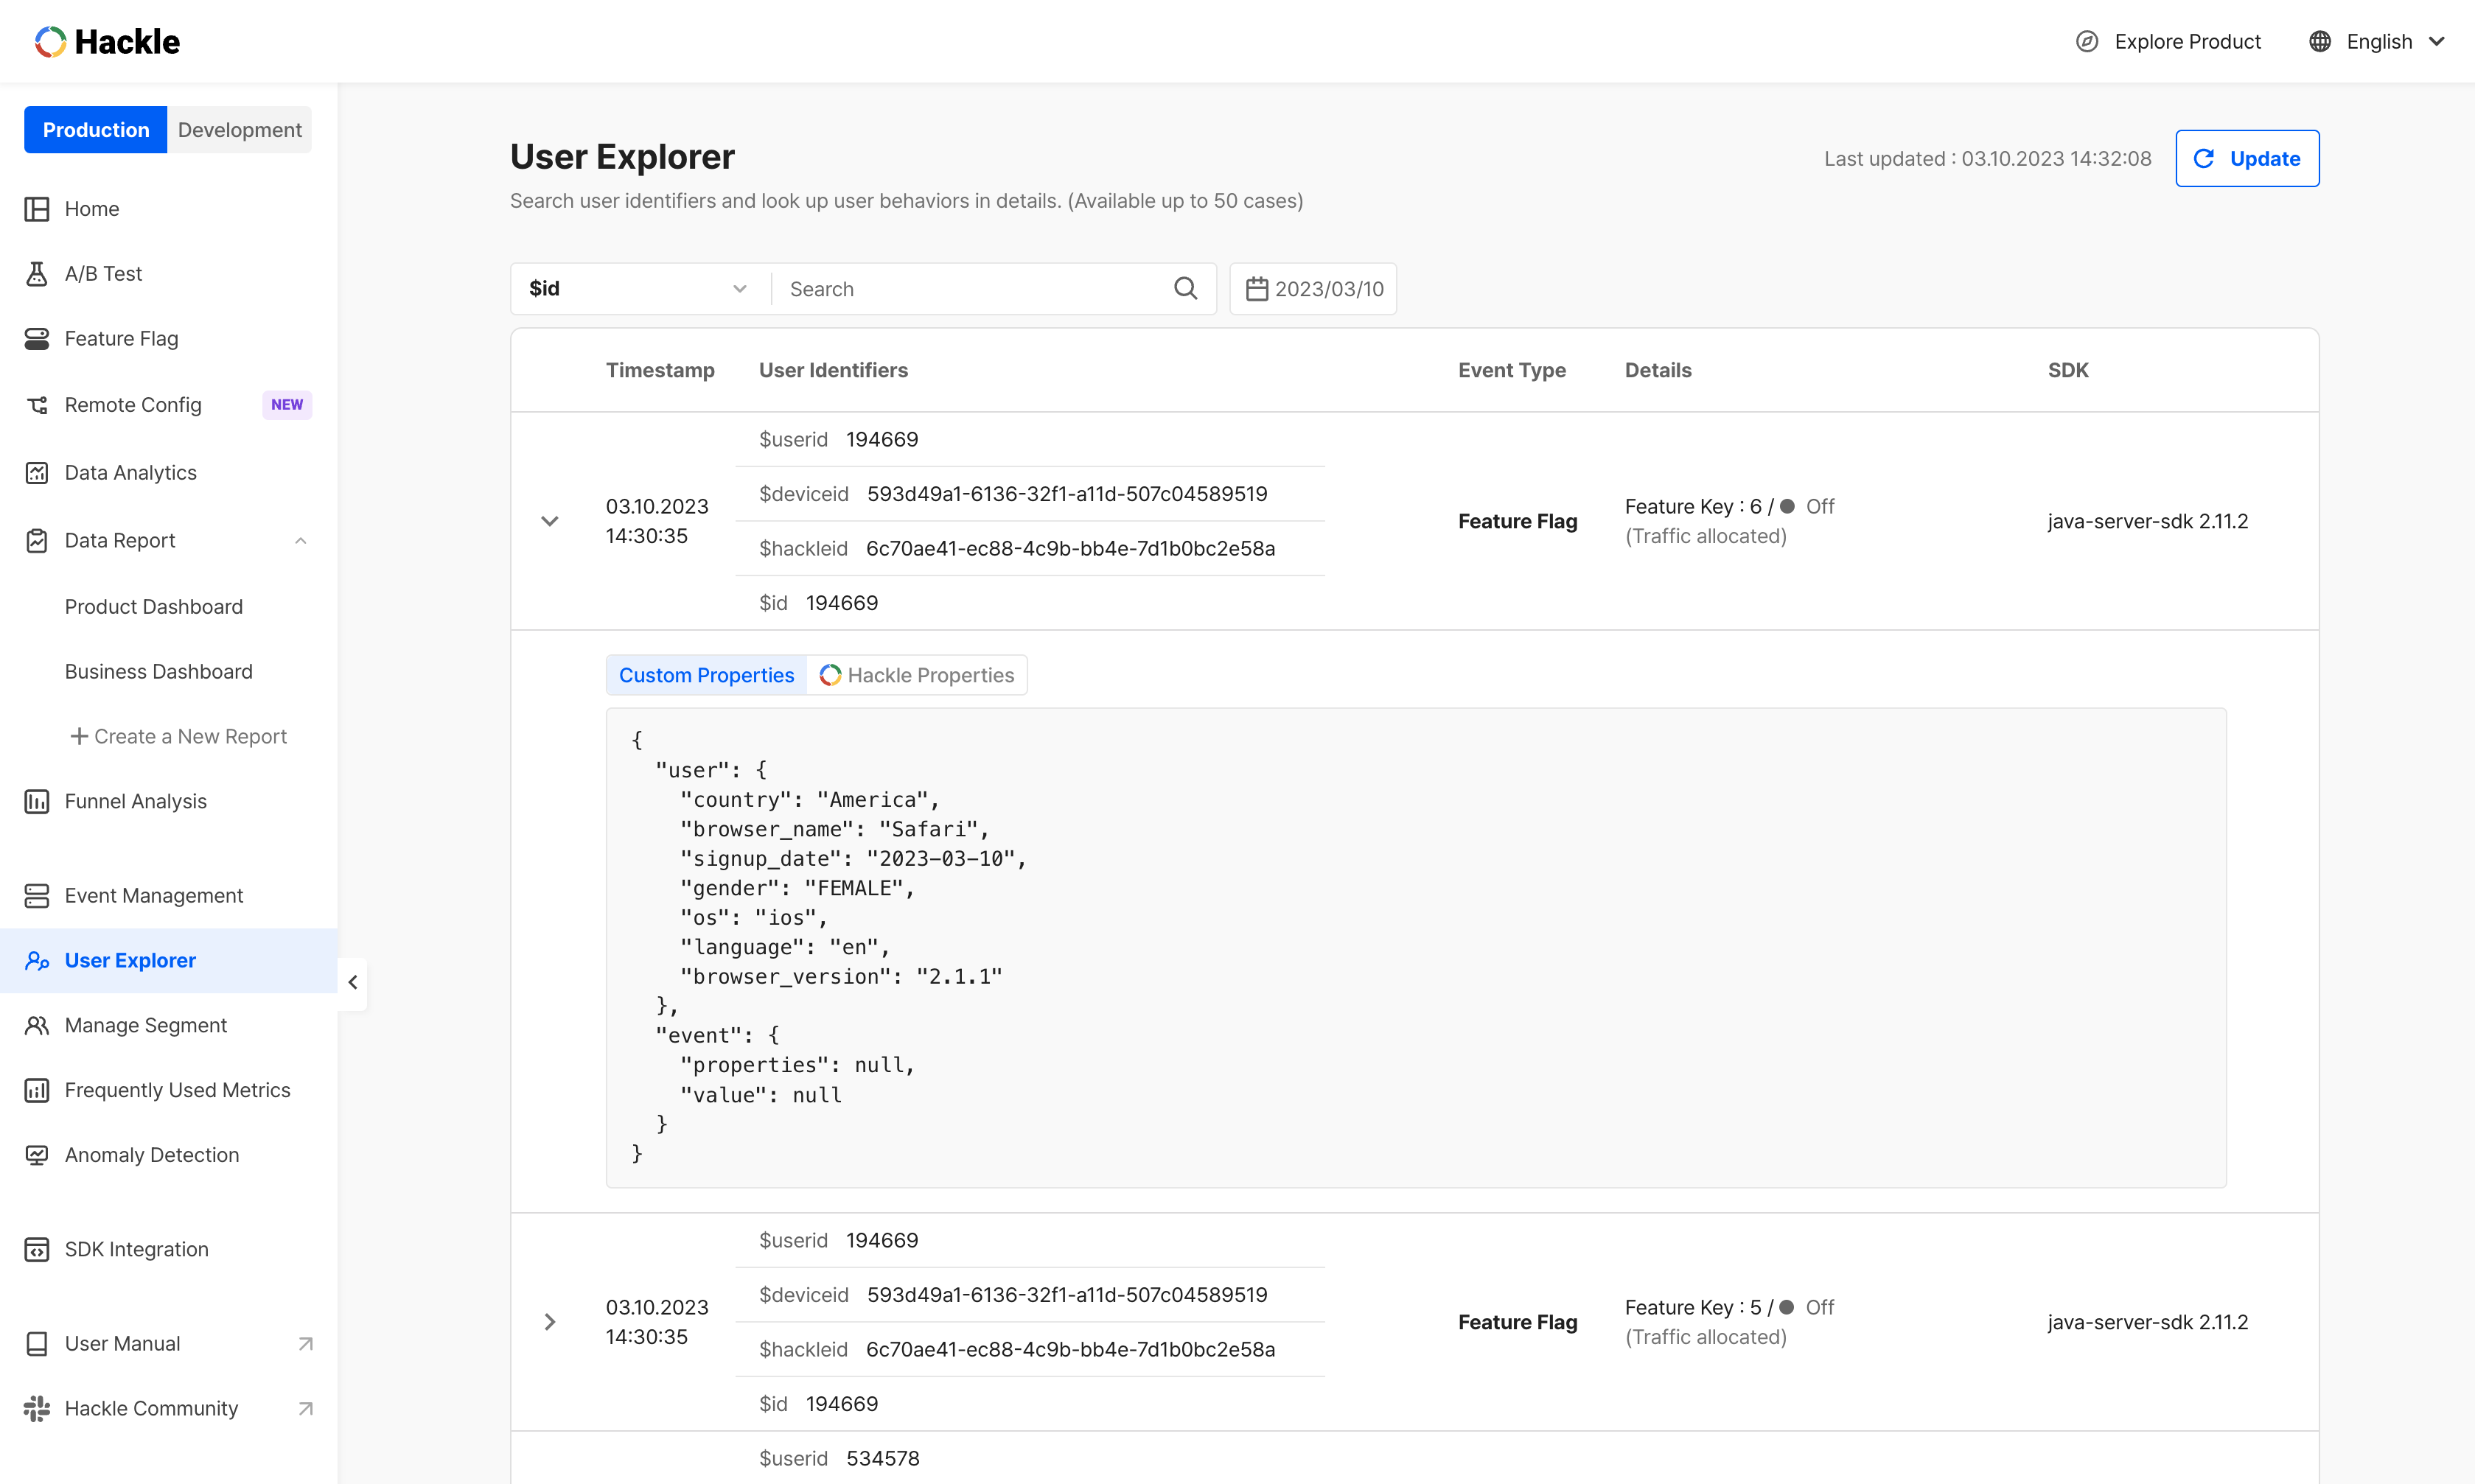Open the English language dropdown
The width and height of the screenshot is (2475, 1484).
coord(2380,42)
